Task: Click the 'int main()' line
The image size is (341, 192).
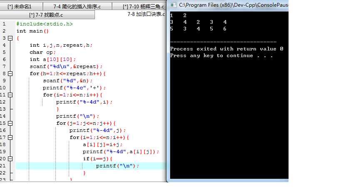Action: tap(32, 31)
